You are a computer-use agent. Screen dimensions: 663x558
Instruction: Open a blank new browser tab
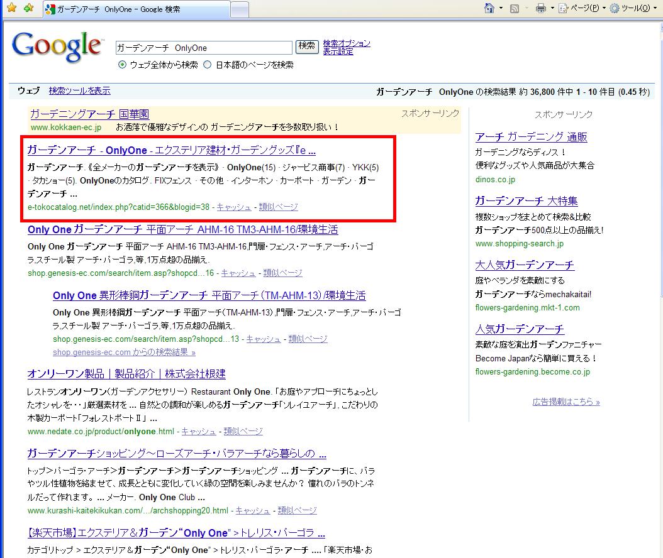point(239,9)
